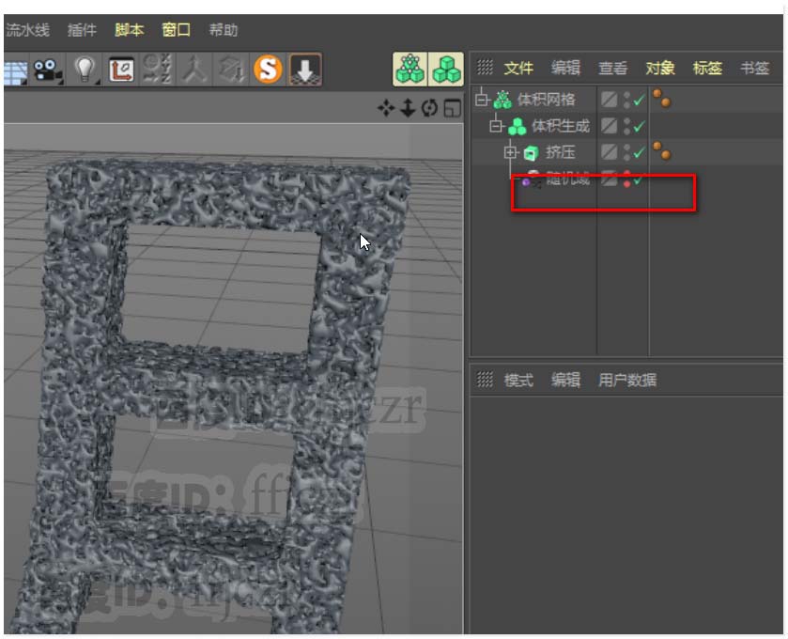
Task: Click the orange S snap icon
Action: [x=269, y=70]
